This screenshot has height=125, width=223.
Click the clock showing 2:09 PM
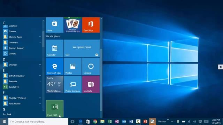(216, 122)
